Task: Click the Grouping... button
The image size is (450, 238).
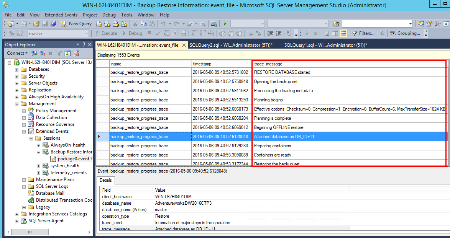Action: coord(405,34)
